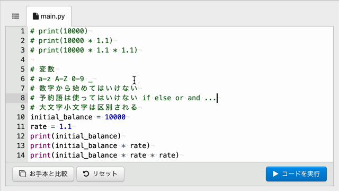The image size is (339, 191).
Task: Click the initial_balance variable on line 10
Action: 61,117
